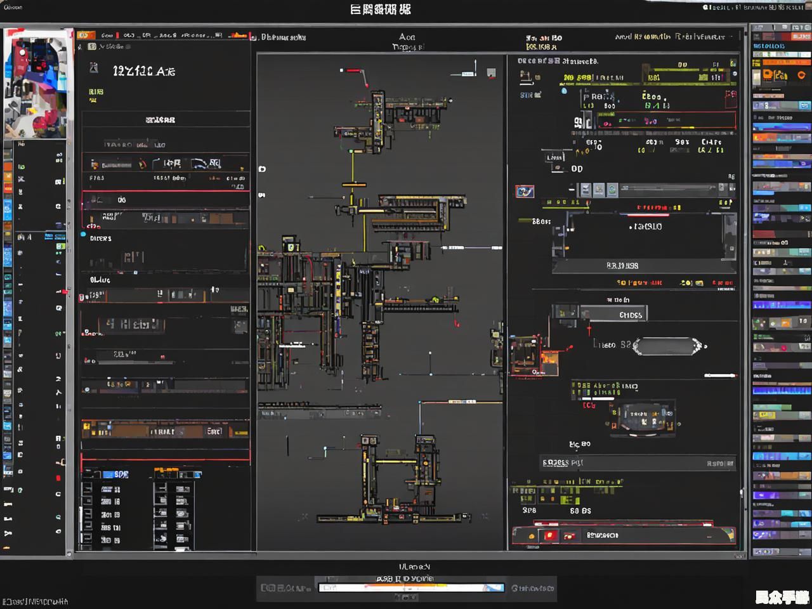The height and width of the screenshot is (609, 812).
Task: Select the third gray tool icon beside the slider
Action: pyautogui.click(x=612, y=189)
